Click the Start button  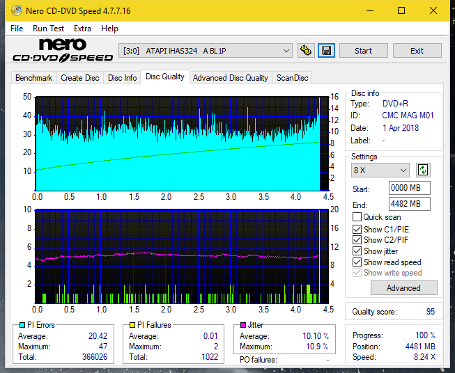(x=363, y=51)
